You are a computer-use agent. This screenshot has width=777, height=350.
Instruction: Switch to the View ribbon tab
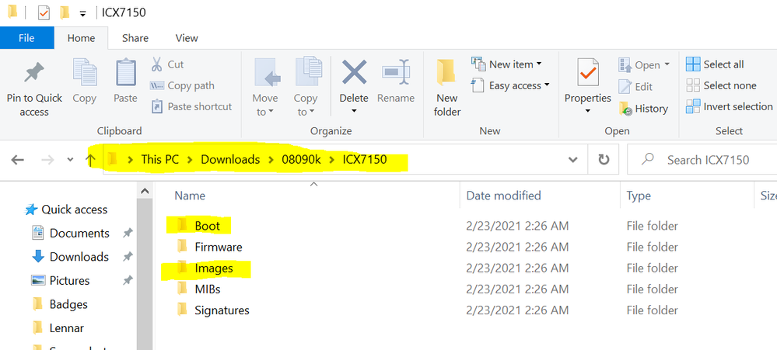click(187, 38)
